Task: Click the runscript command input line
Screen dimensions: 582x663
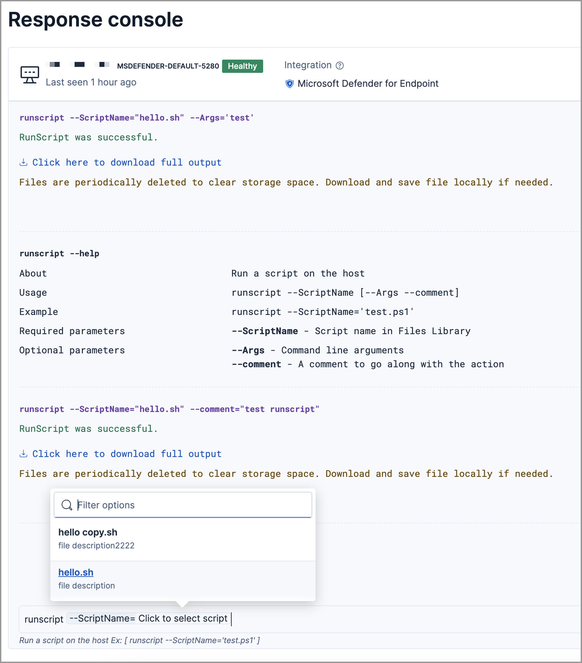Action: coord(365,619)
